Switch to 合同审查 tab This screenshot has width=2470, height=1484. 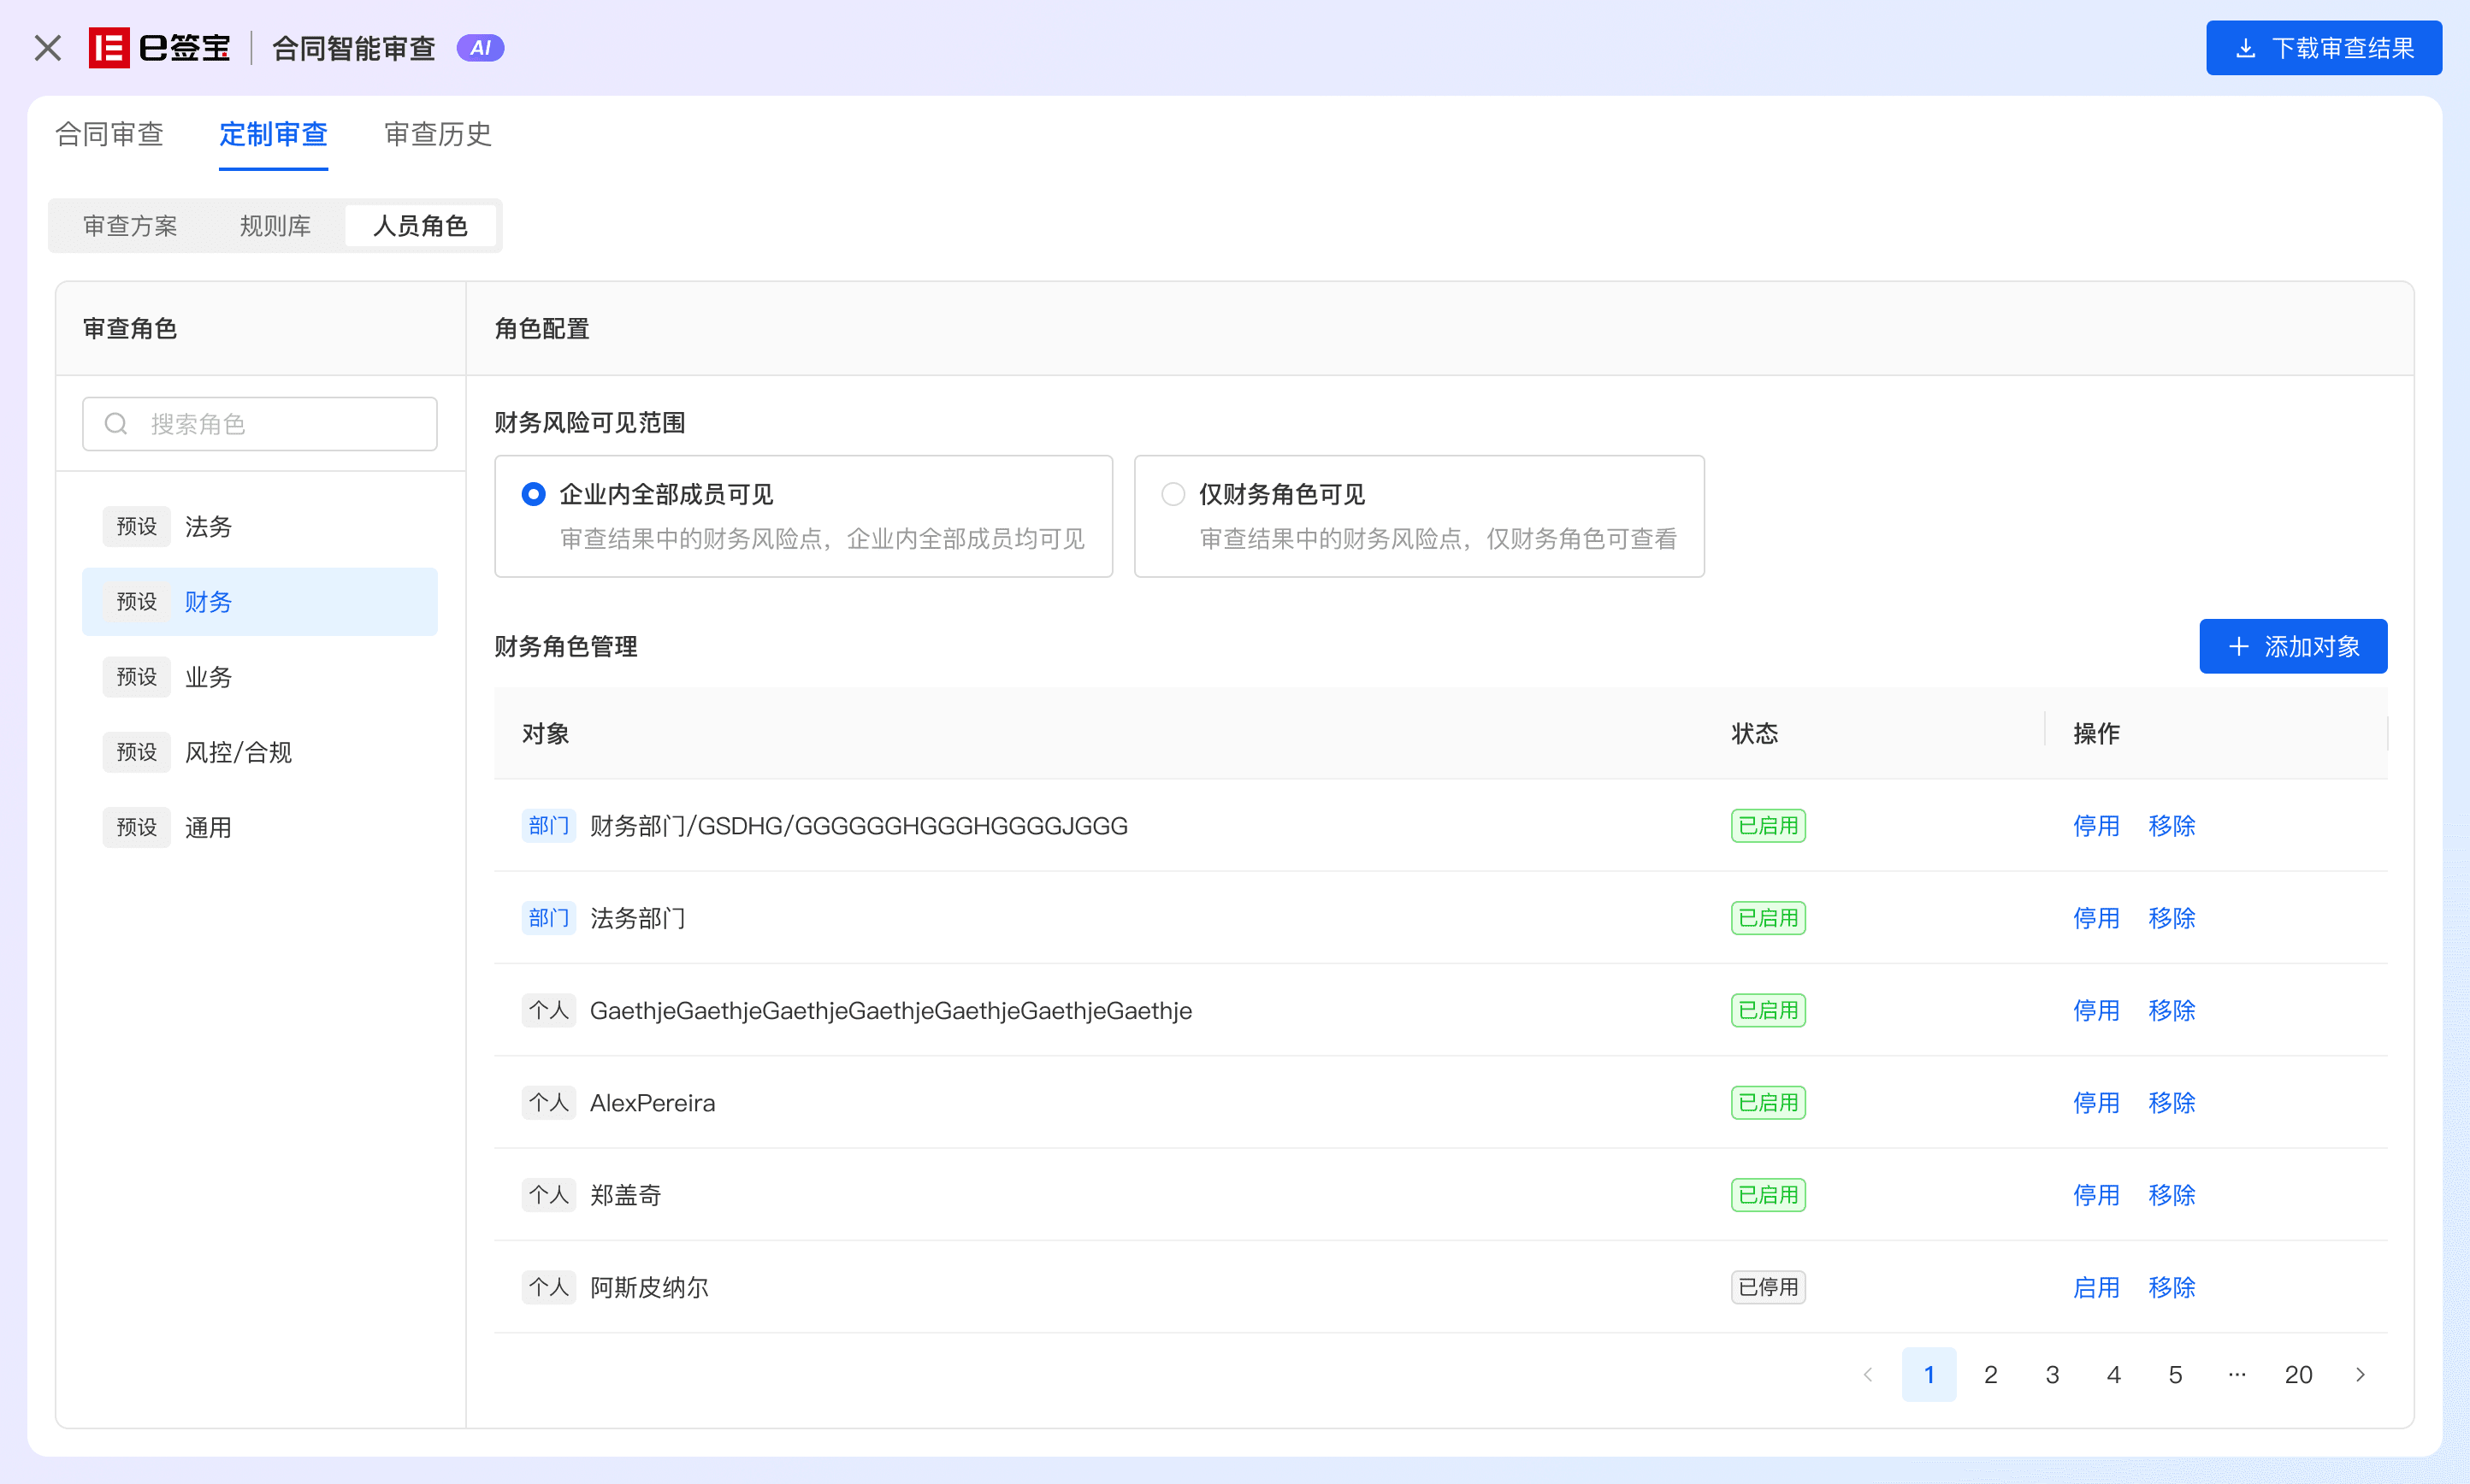pyautogui.click(x=109, y=134)
